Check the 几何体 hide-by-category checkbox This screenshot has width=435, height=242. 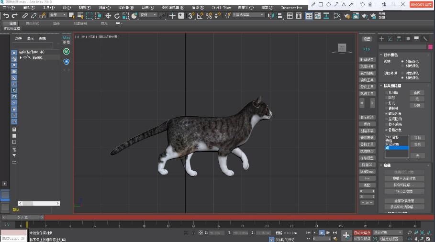tap(386, 93)
